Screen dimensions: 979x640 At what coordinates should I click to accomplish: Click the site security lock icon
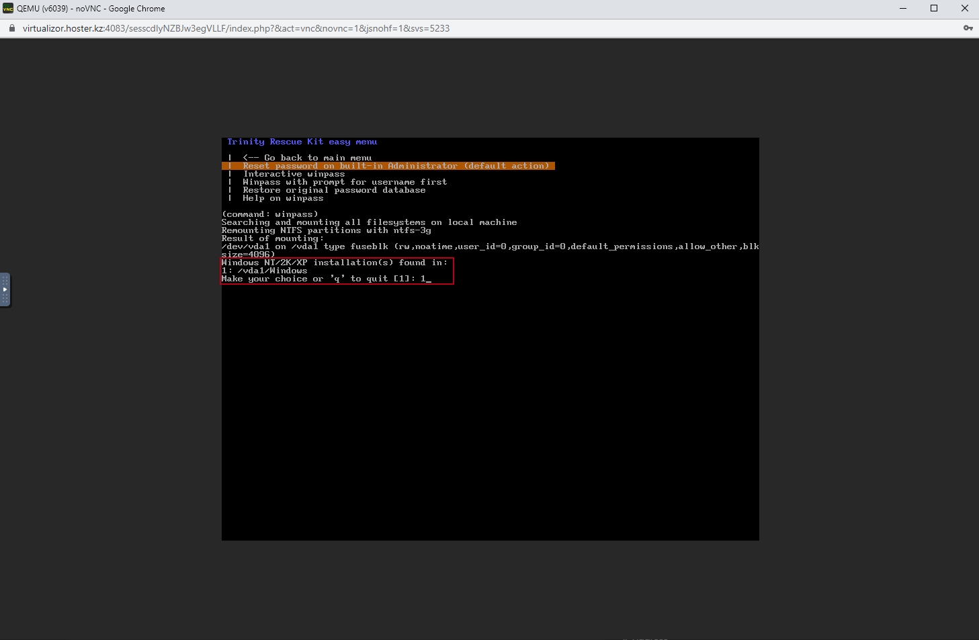[11, 28]
